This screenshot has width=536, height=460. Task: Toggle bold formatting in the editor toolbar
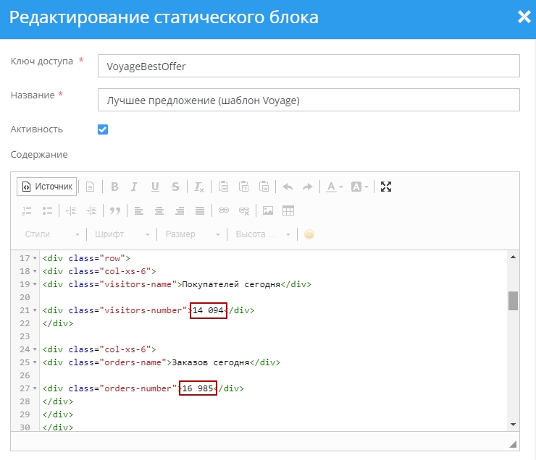point(114,187)
